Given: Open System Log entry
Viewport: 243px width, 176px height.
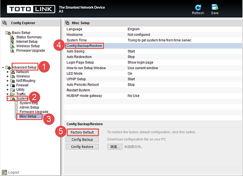Looking at the screenshot, I should 28,103.
